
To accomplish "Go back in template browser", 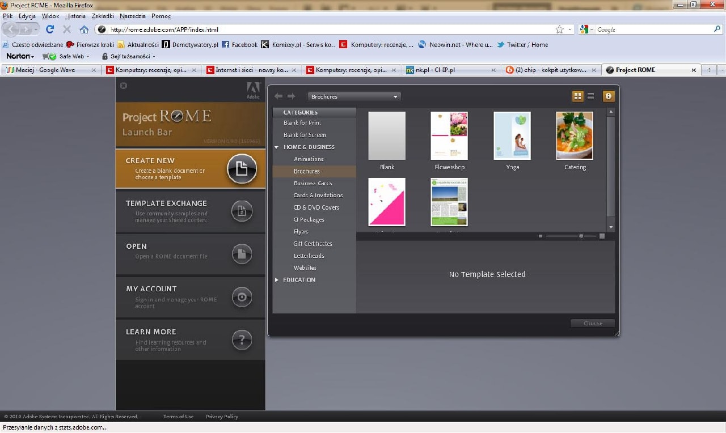I will click(278, 96).
